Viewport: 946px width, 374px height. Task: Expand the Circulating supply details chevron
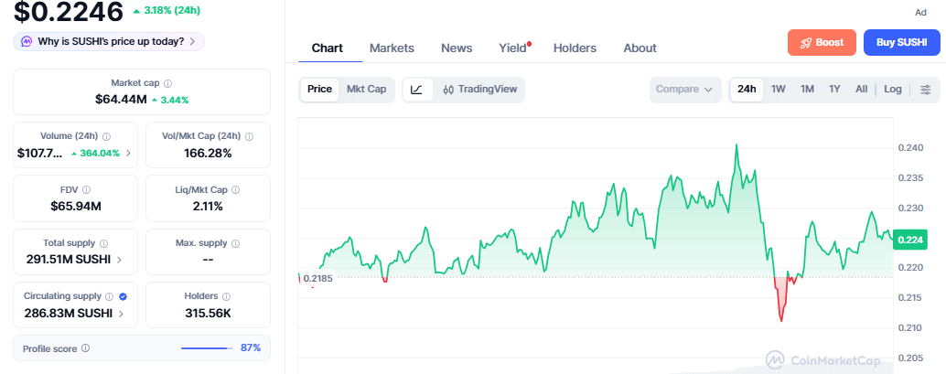(122, 313)
